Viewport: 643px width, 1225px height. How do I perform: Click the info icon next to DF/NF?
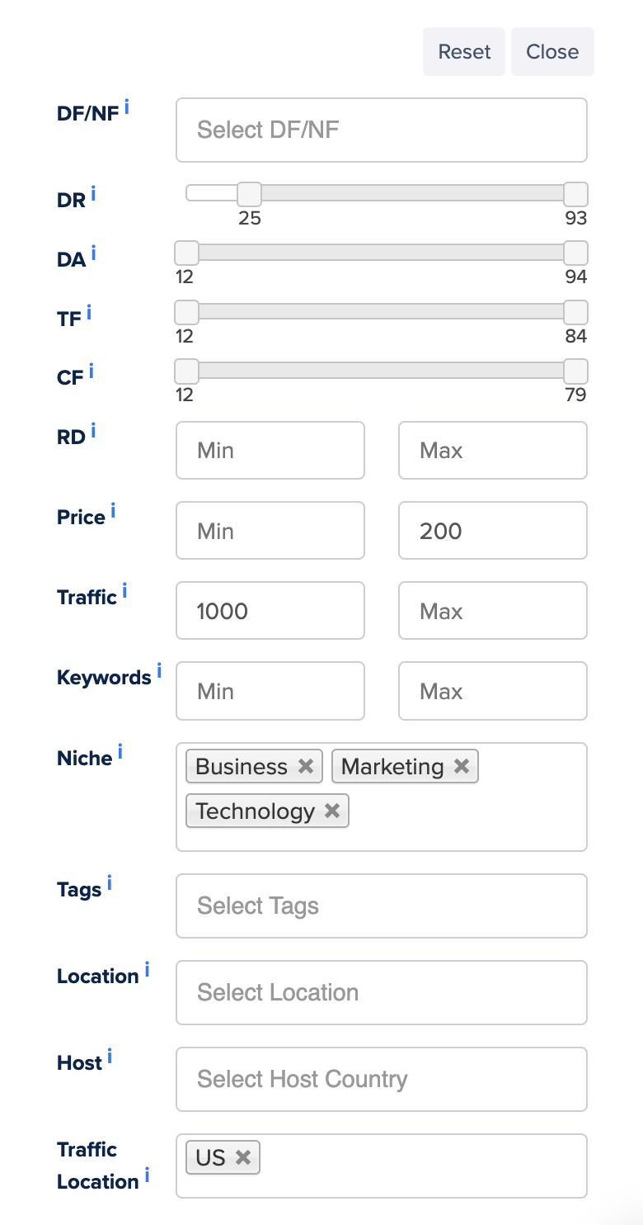pos(127,107)
